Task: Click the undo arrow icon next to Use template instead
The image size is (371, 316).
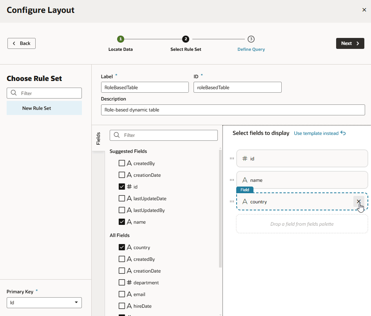Action: (x=343, y=133)
